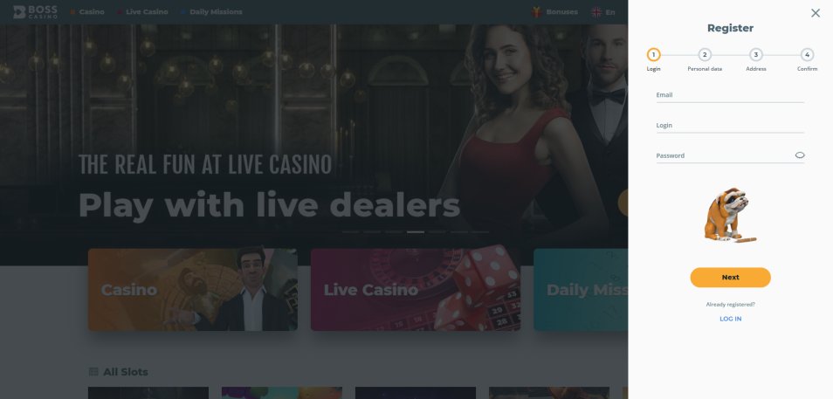Follow the LOG IN link

[731, 319]
